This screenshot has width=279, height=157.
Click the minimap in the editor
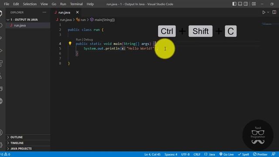(x=268, y=24)
